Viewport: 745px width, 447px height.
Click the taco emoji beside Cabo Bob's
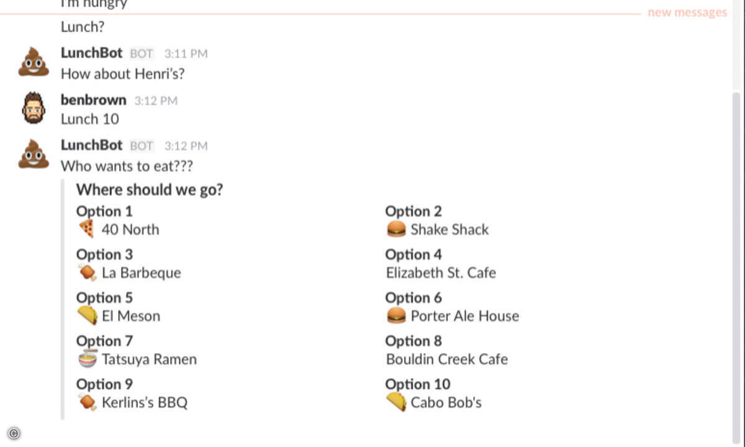396,402
